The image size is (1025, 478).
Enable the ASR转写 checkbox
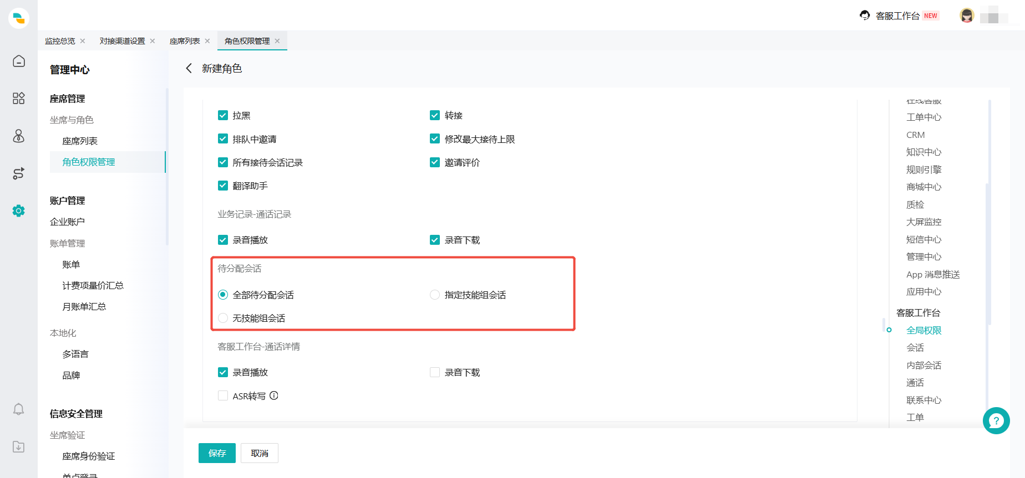click(x=223, y=395)
